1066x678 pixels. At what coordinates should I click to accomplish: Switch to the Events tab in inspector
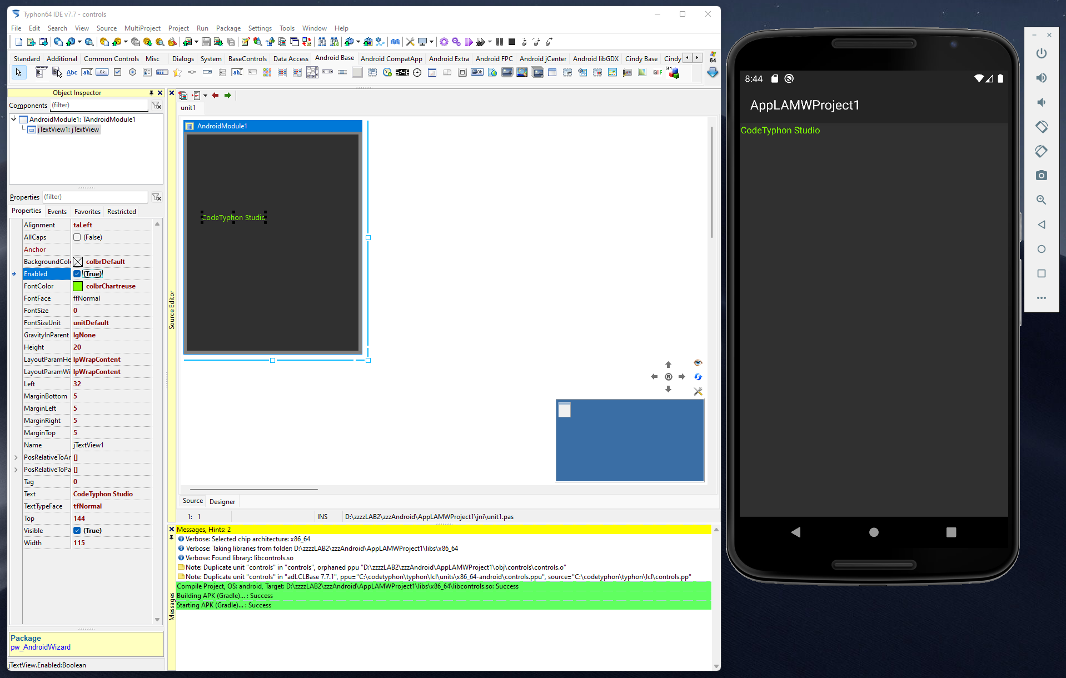coord(57,212)
